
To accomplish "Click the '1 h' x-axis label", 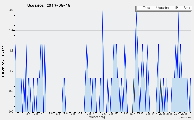I will pyautogui.click(x=21, y=114).
